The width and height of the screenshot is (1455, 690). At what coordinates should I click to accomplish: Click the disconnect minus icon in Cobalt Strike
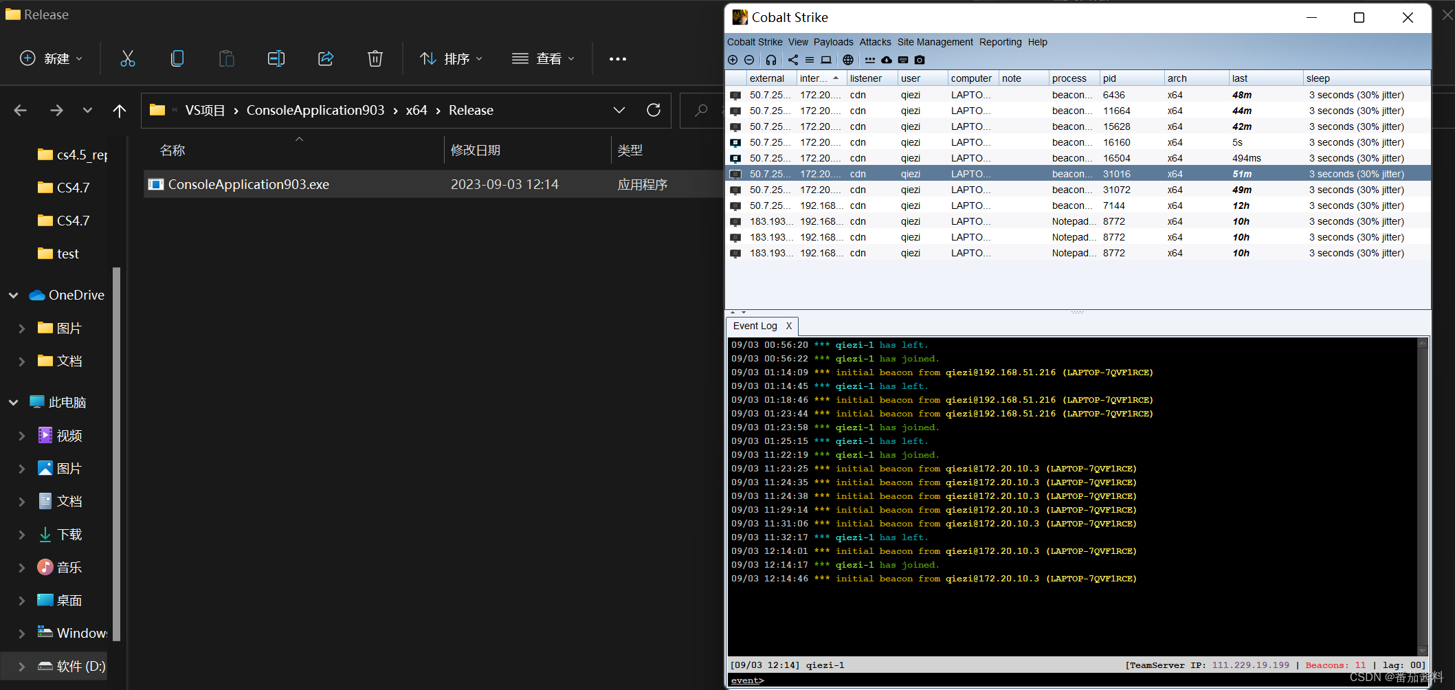point(749,60)
